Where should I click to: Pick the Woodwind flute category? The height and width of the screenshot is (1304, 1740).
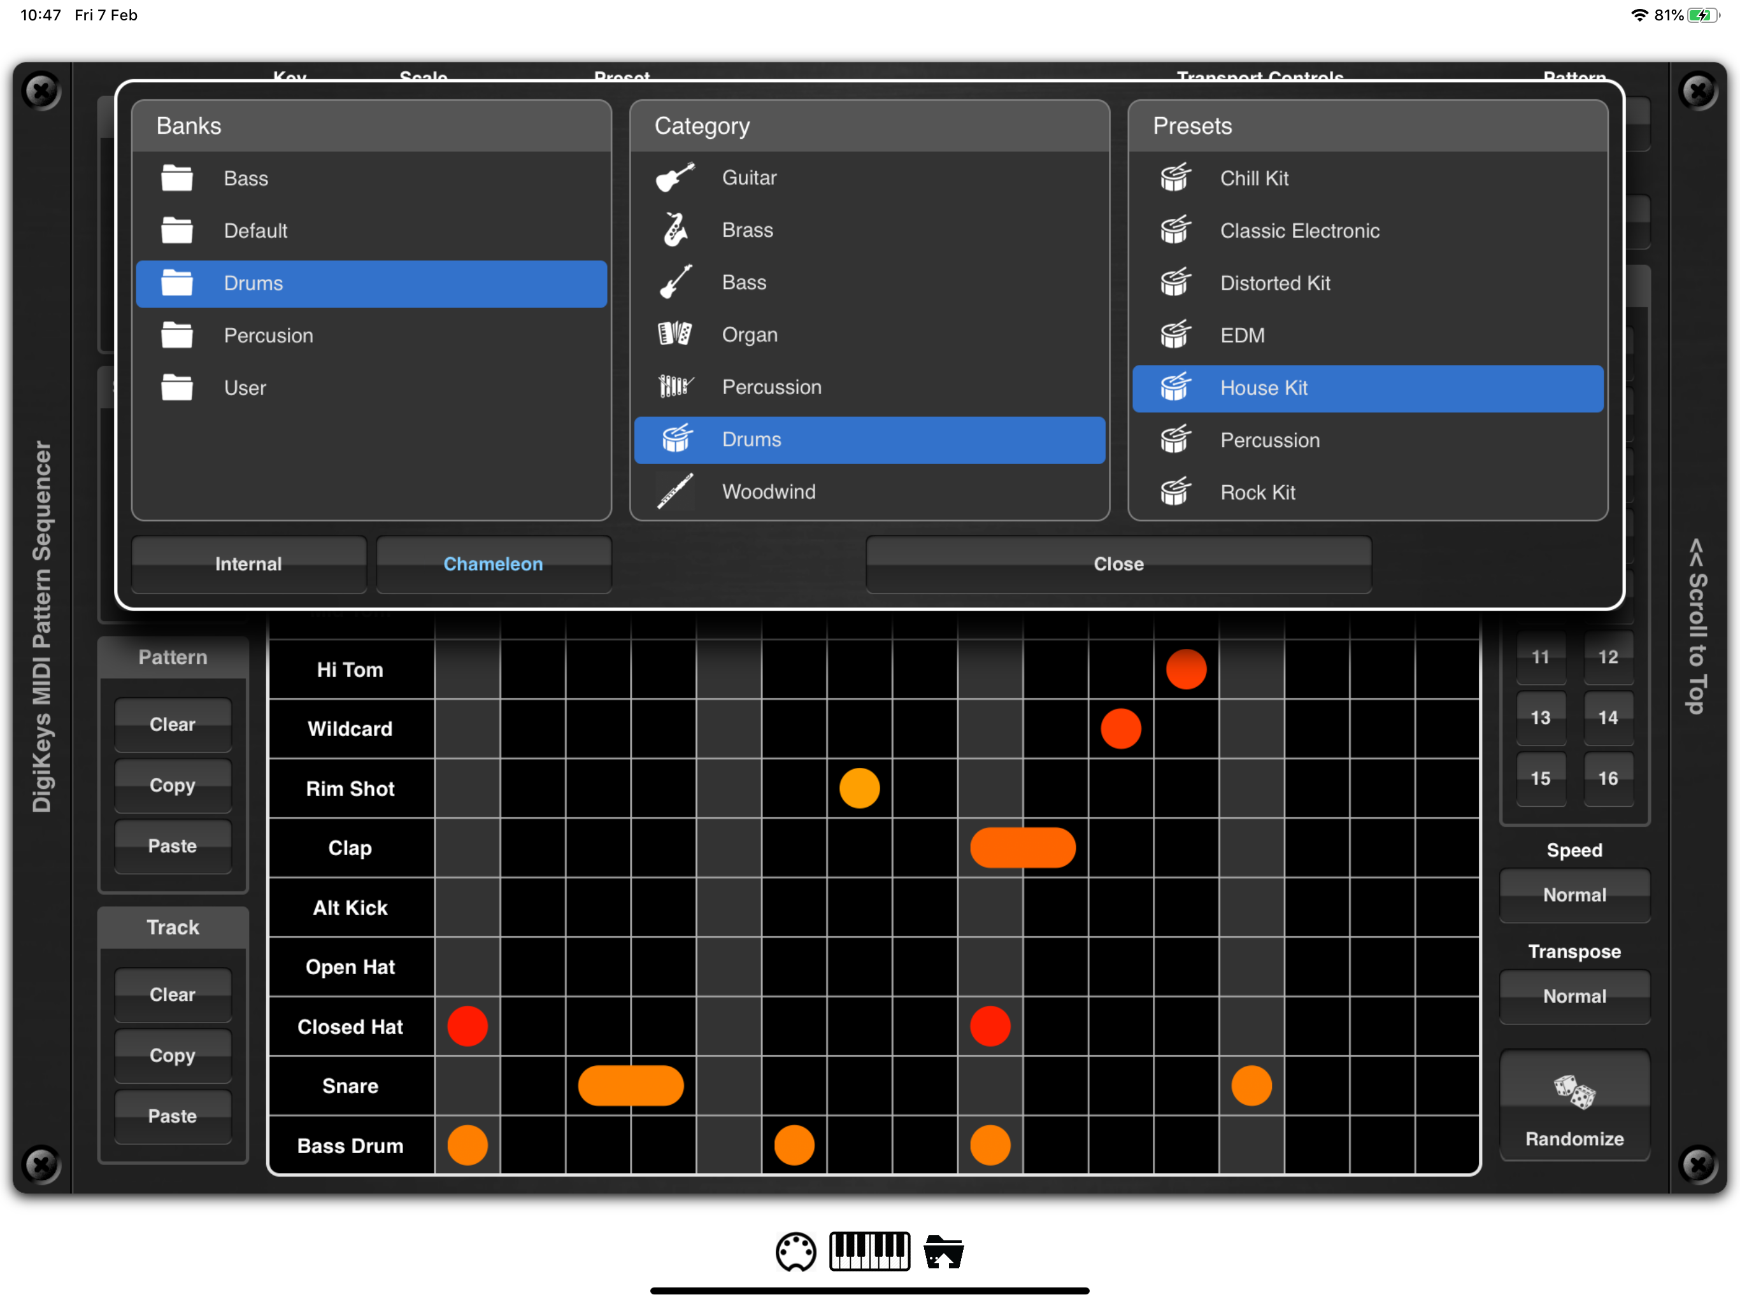tap(676, 492)
